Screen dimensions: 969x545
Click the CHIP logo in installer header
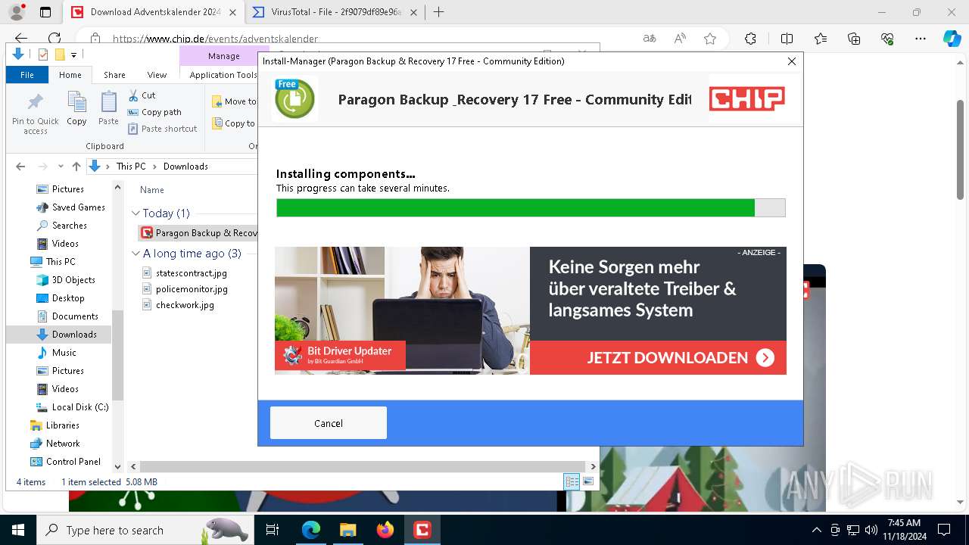[x=746, y=98]
